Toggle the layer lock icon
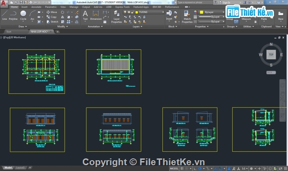Image resolution: width=288 pixels, height=171 pixels. [132, 12]
